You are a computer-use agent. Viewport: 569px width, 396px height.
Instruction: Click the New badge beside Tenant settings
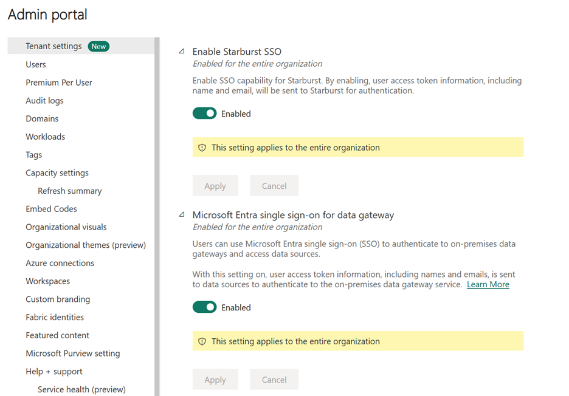pyautogui.click(x=98, y=46)
